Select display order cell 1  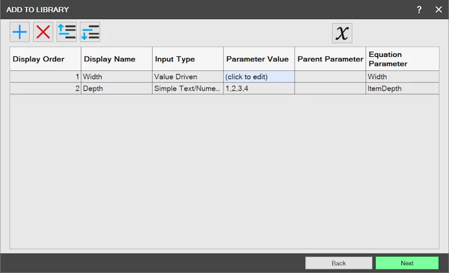45,77
